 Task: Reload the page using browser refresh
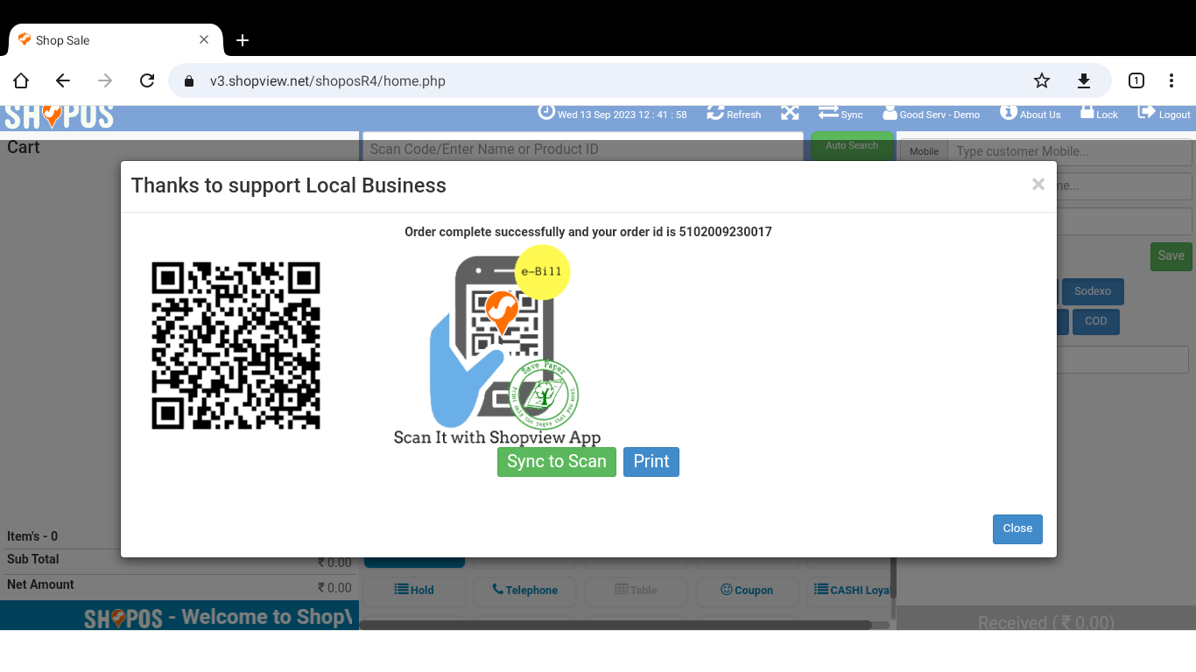coord(147,80)
